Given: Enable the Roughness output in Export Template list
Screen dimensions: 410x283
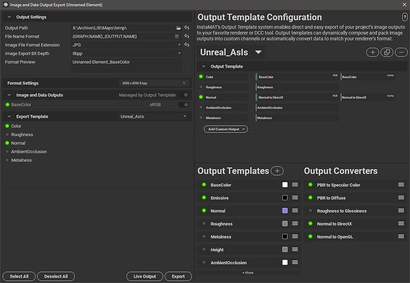Looking at the screenshot, I should click(8, 135).
